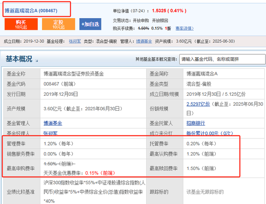Open 招商银行 custodian link
This screenshot has height=204, width=266.
(196, 123)
